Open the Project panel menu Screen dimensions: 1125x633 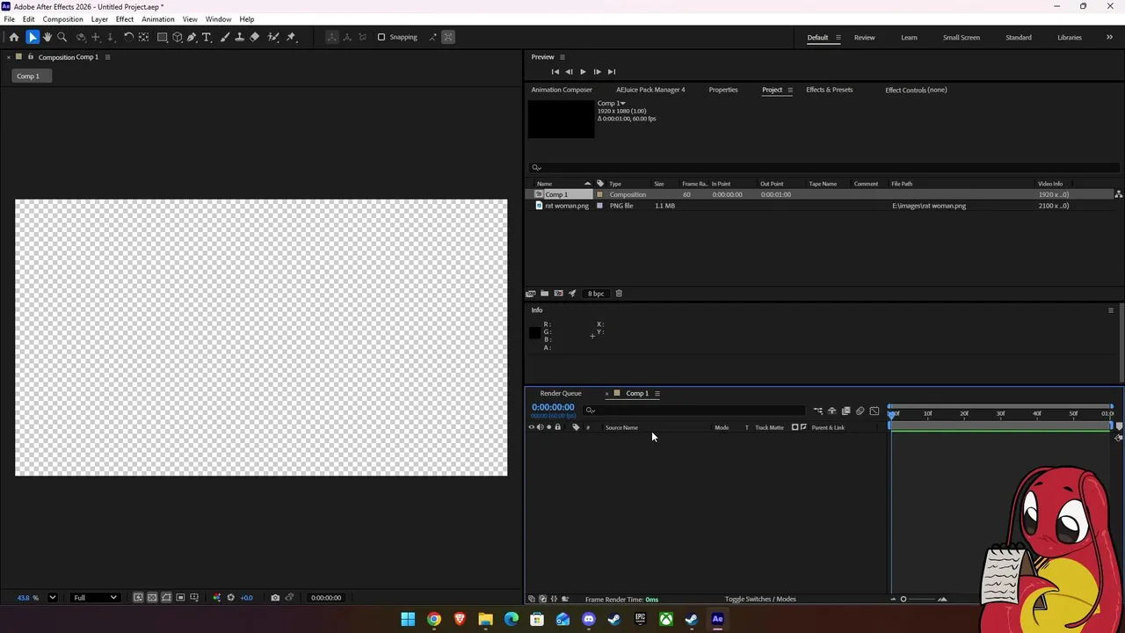coord(790,90)
